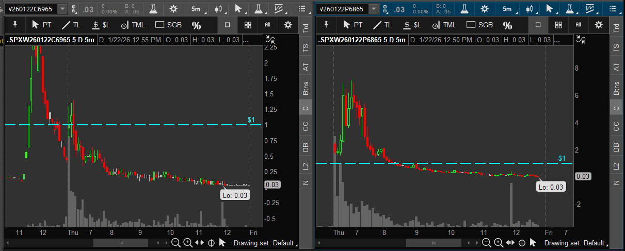Open the Trd side tab on right chart

615,30
